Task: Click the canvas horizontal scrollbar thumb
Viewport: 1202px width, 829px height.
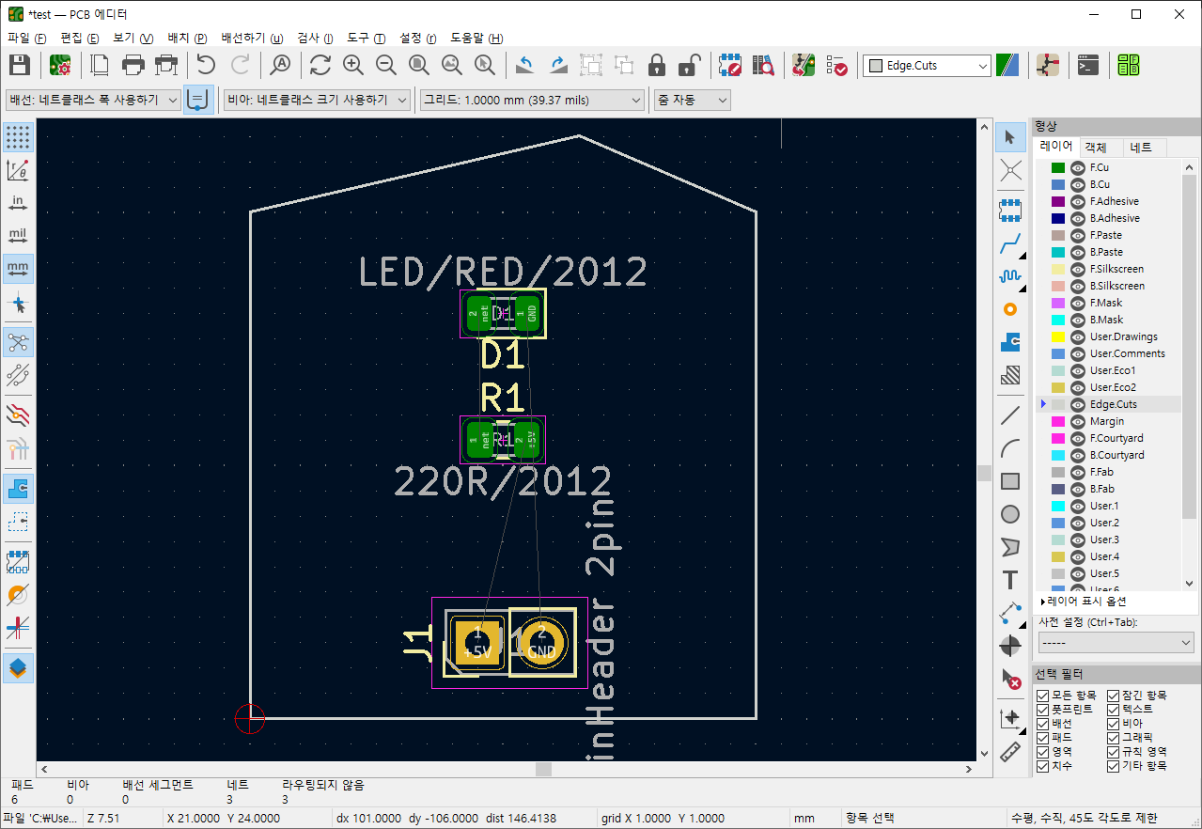Action: pyautogui.click(x=543, y=769)
